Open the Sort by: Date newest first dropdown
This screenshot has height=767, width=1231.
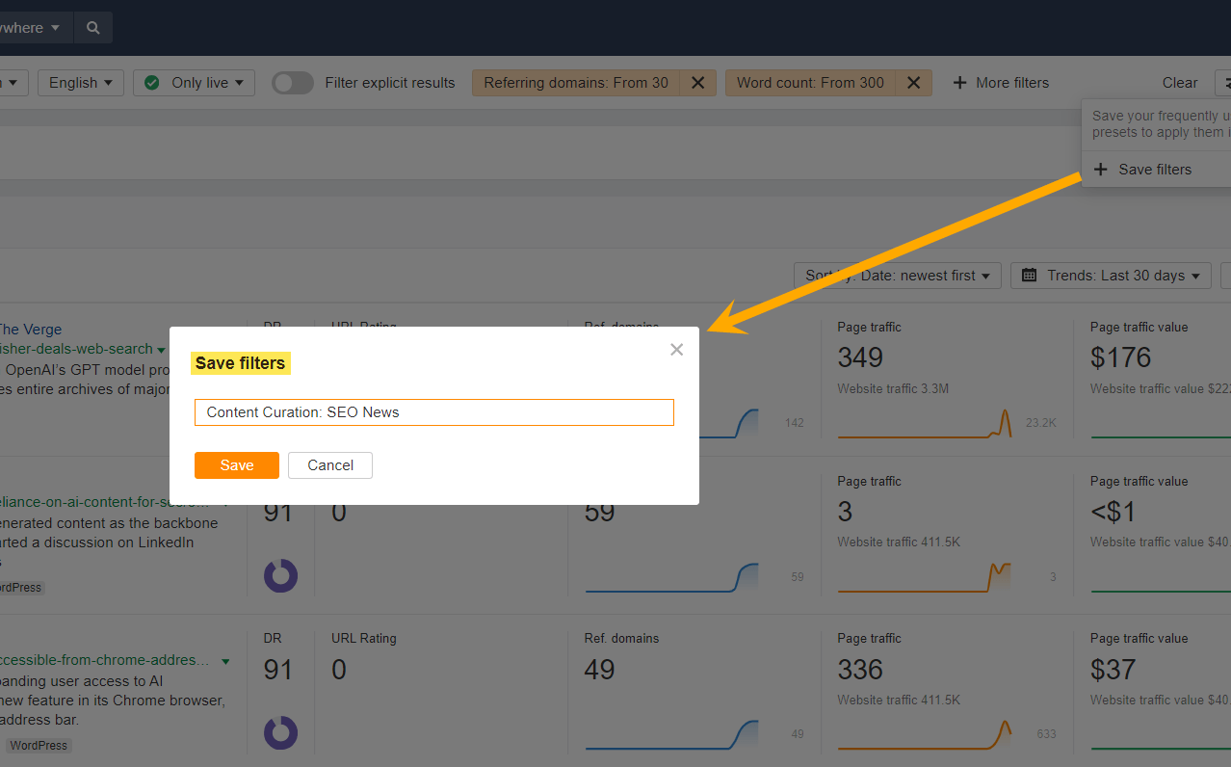(897, 275)
